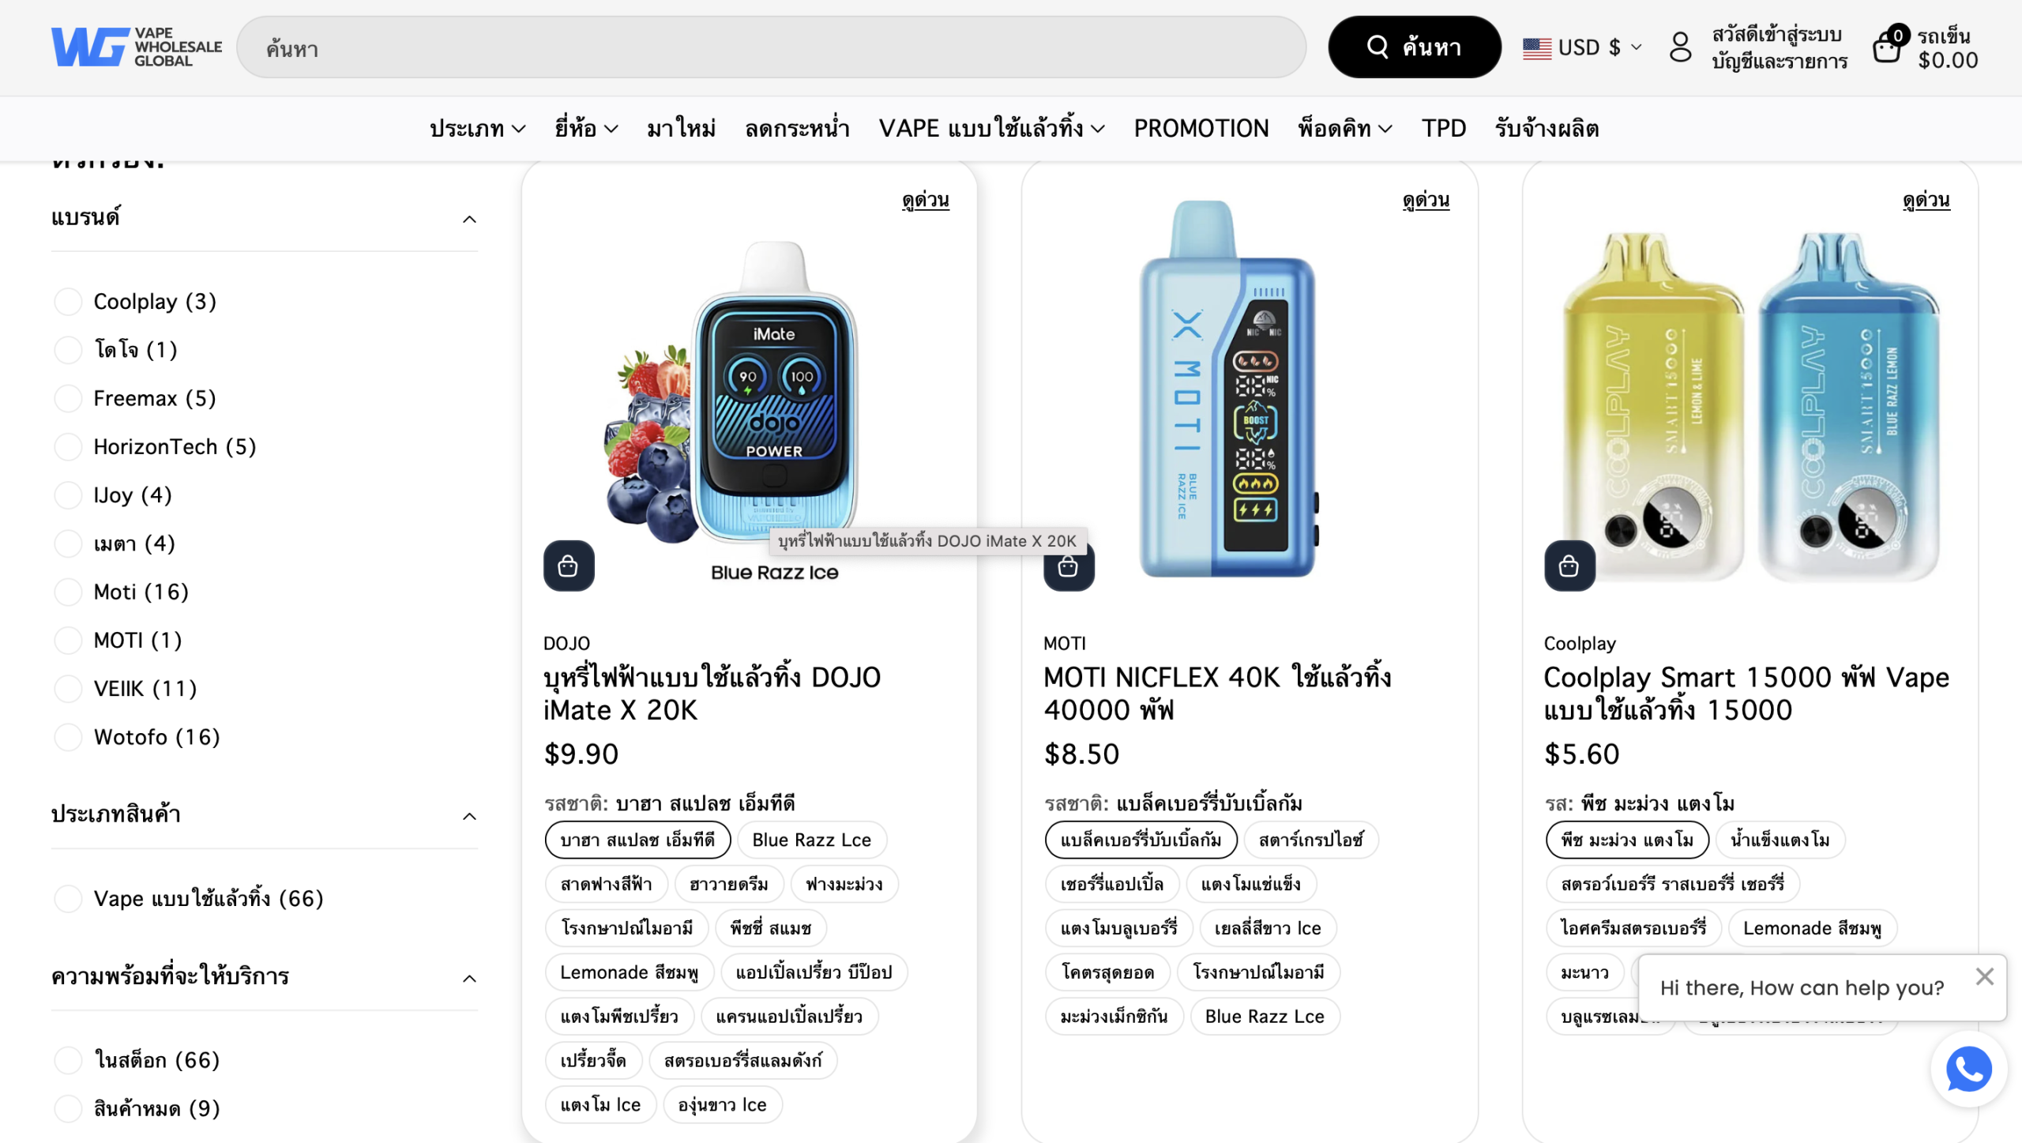This screenshot has height=1143, width=2022.
Task: Click the user account icon
Action: click(1680, 47)
